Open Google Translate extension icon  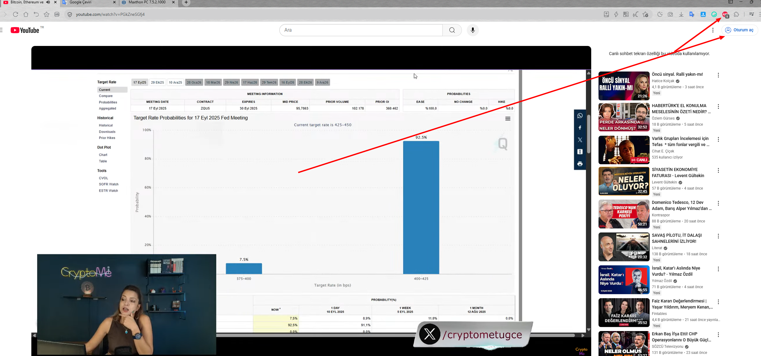click(x=692, y=14)
